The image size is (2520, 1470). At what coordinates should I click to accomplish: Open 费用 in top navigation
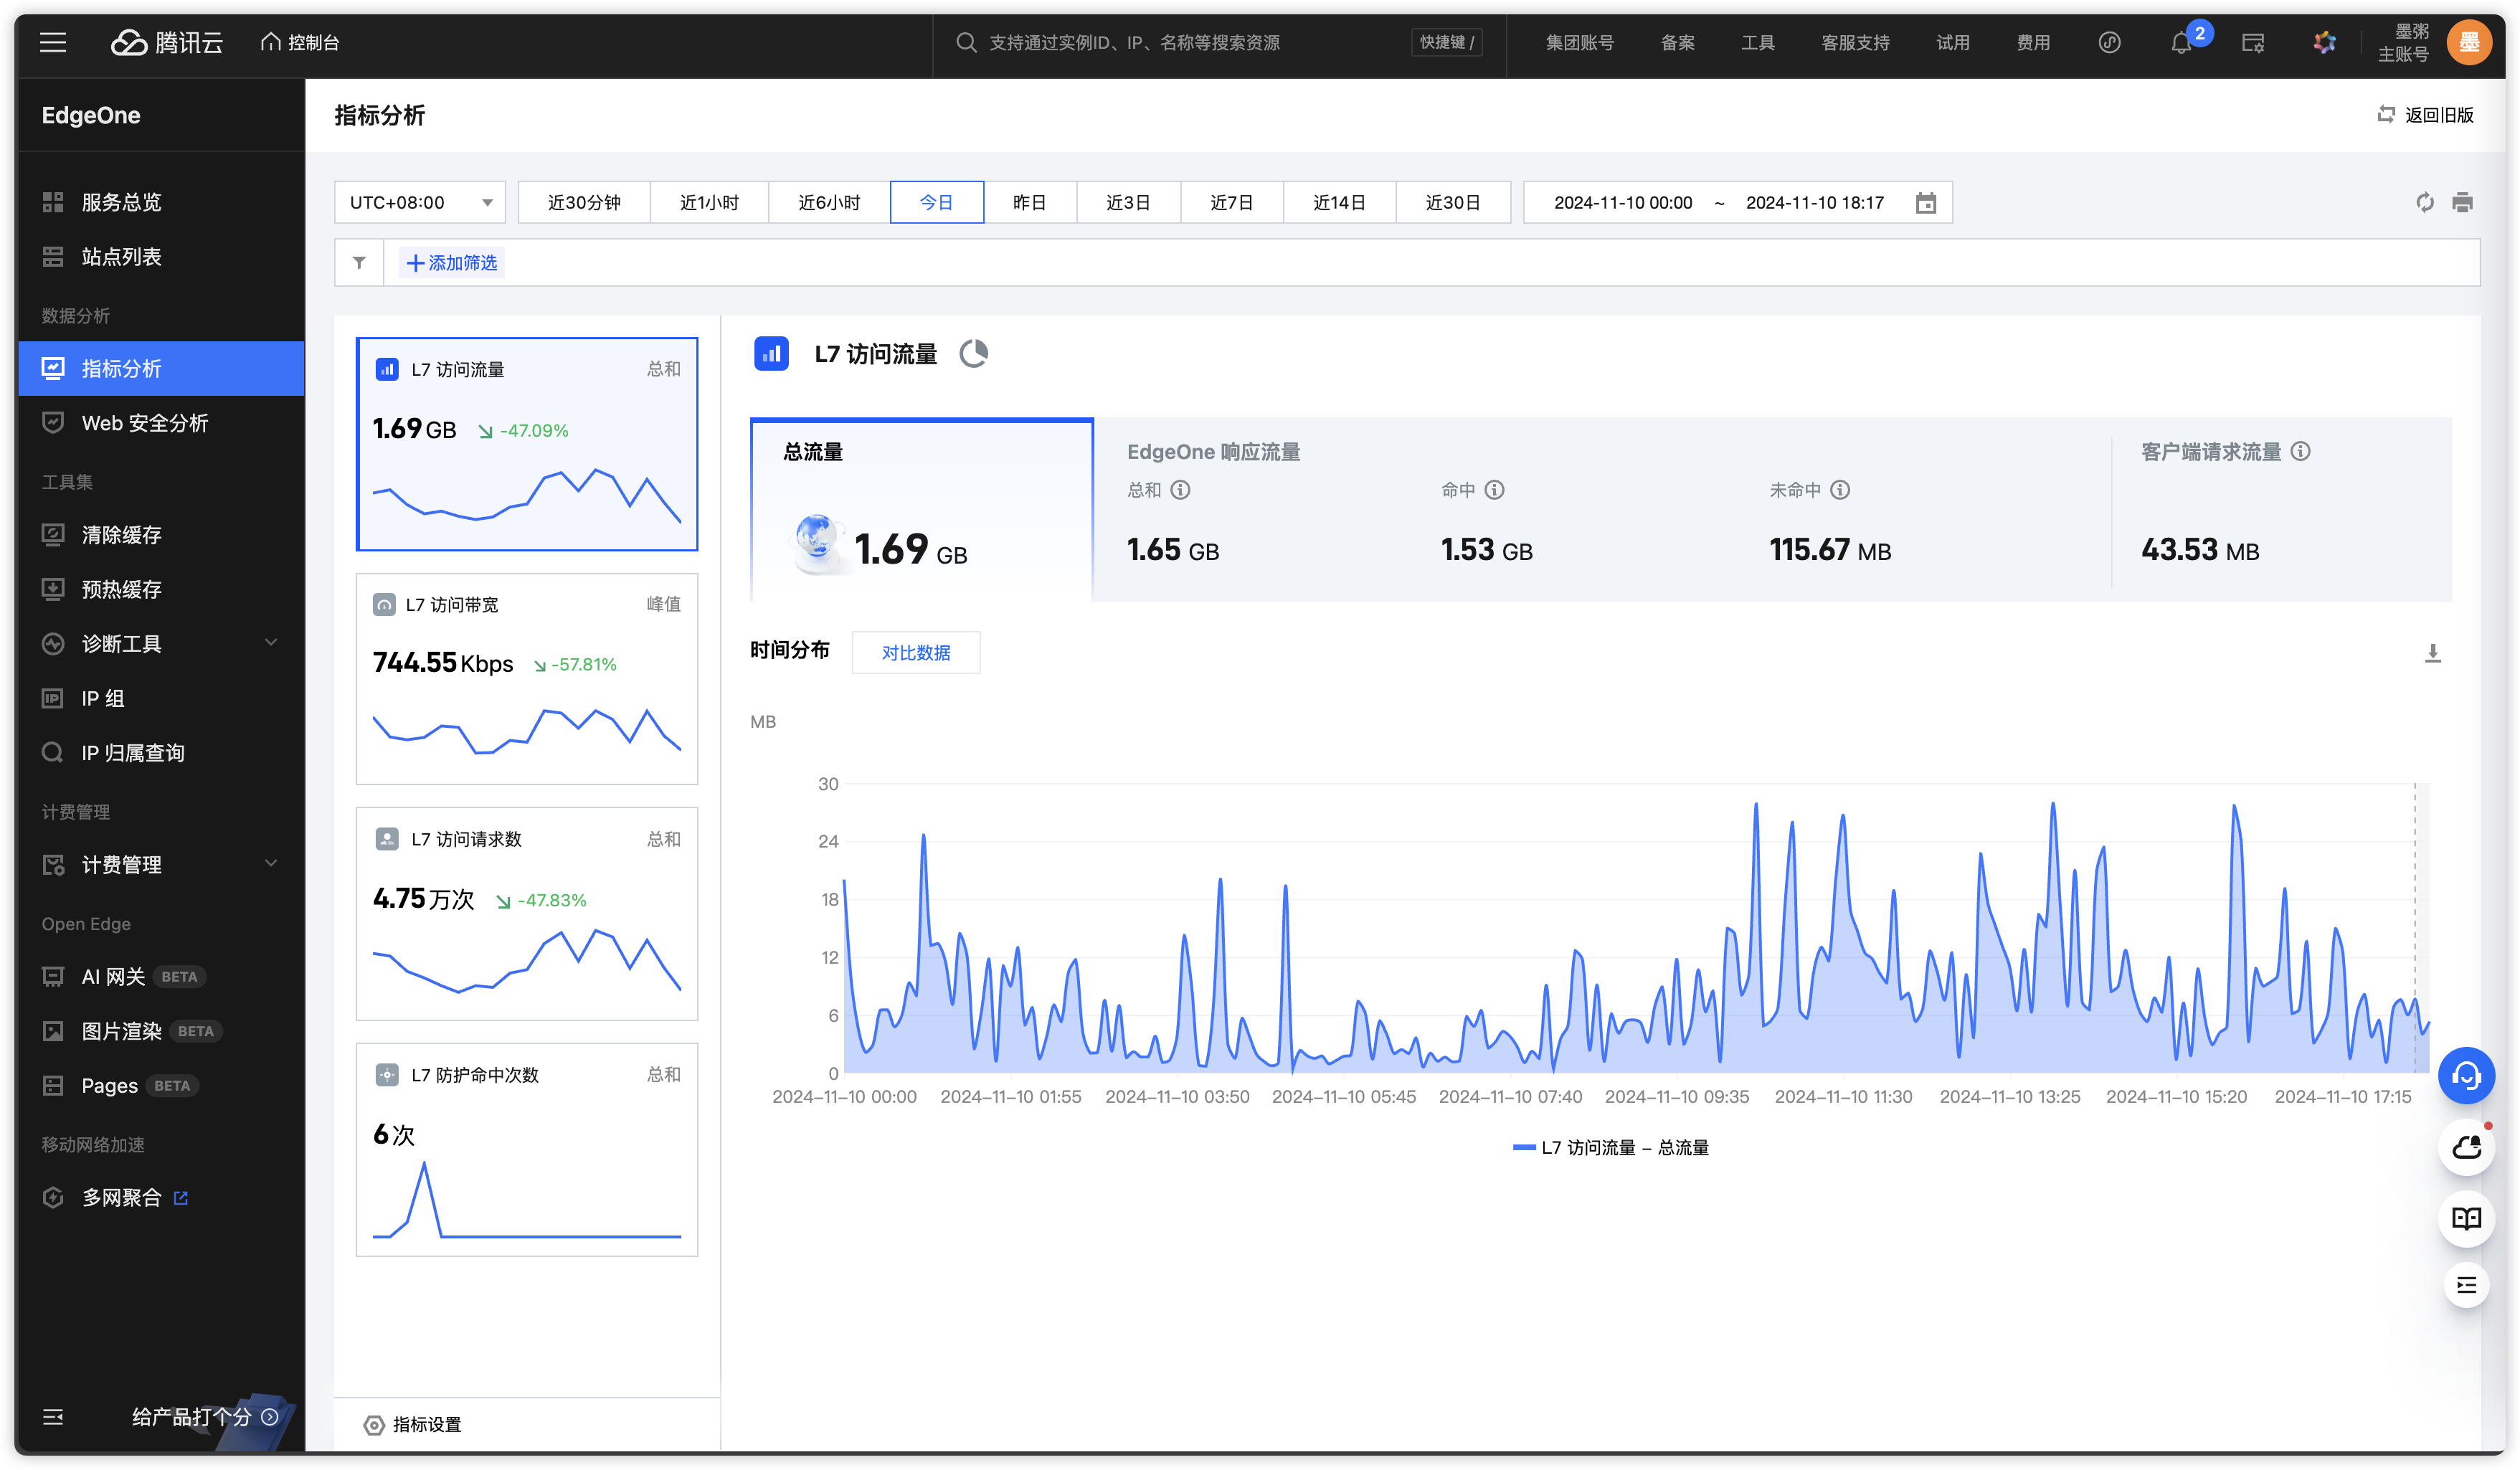(2033, 42)
